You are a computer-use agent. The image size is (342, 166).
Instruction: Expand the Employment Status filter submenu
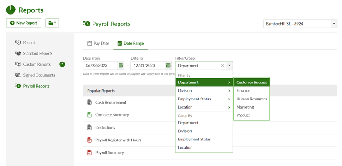pos(229,99)
